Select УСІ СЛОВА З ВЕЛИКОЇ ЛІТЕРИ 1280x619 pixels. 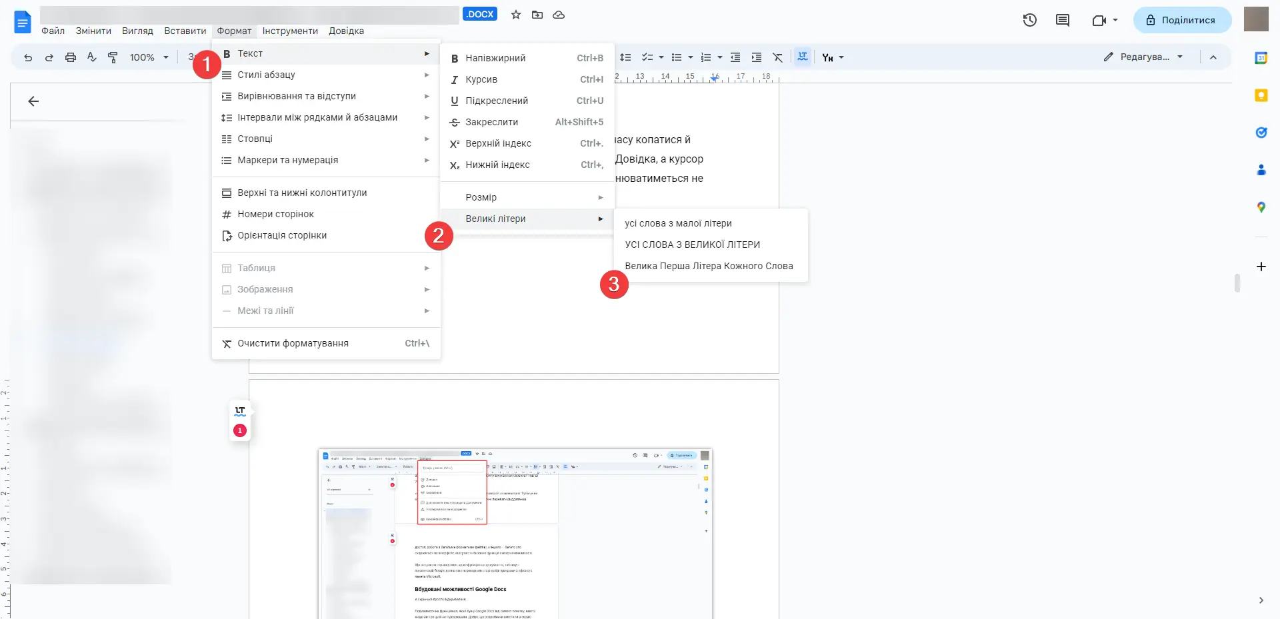[711, 245]
